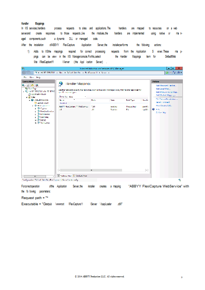Click the Delete Connection globe icon in Connections toolbar
This screenshot has width=205, height=290.
37,85
